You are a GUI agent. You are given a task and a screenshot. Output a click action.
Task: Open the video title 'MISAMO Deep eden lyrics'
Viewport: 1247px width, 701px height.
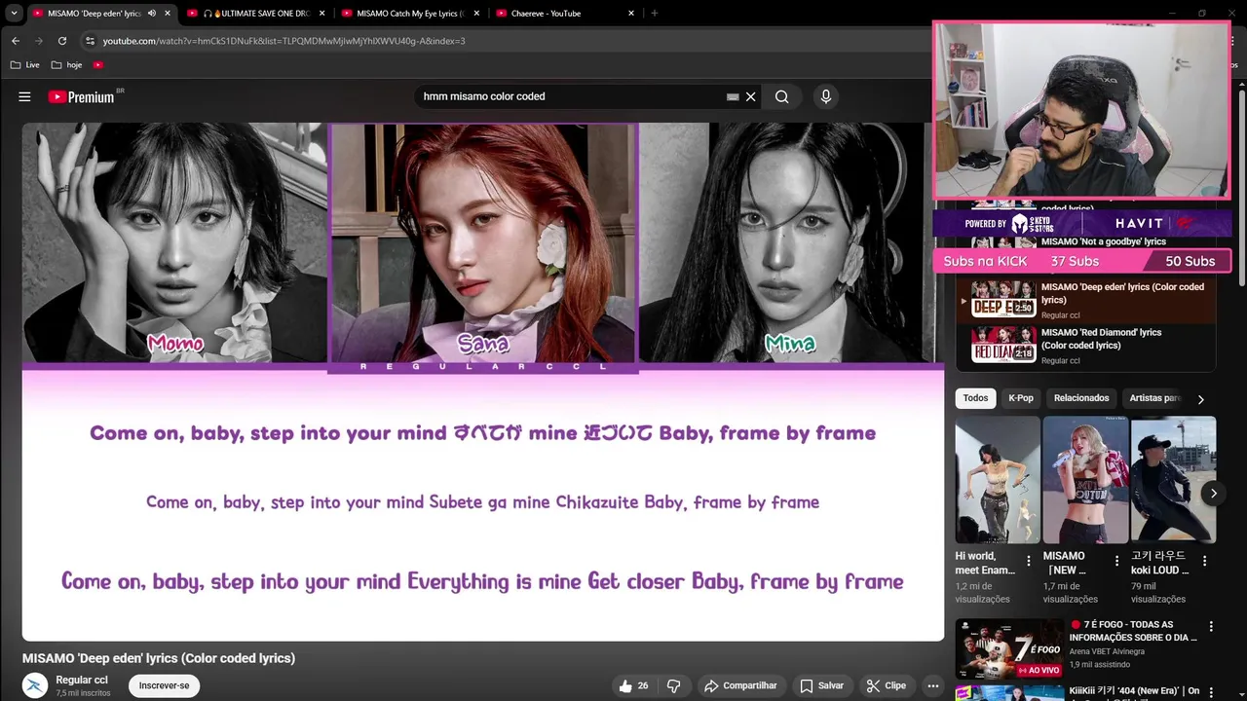click(159, 658)
